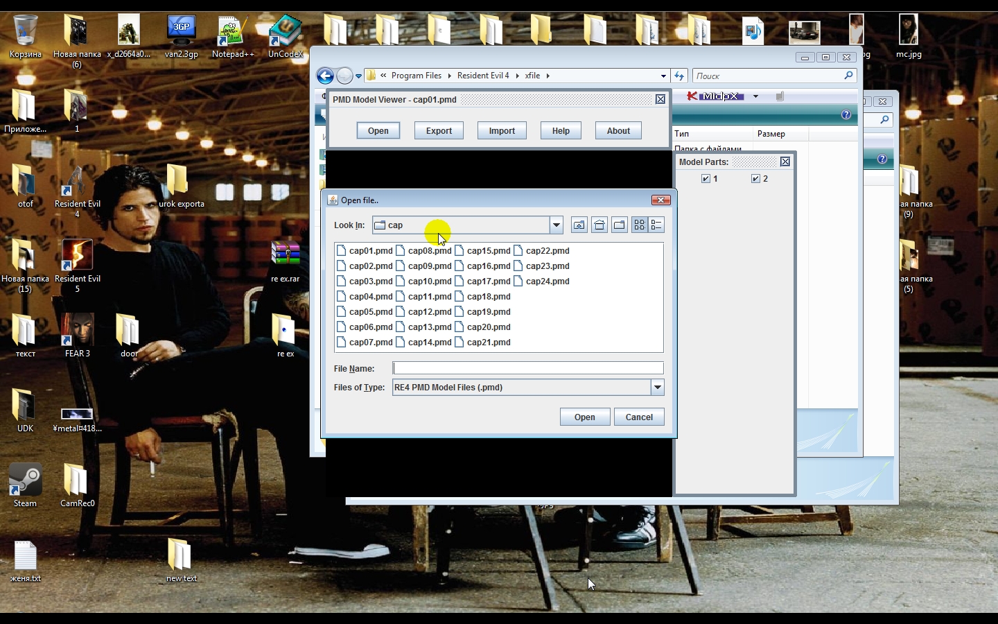The width and height of the screenshot is (998, 624).
Task: Expand the arrow after Program Files breadcrumb
Action: (x=448, y=76)
